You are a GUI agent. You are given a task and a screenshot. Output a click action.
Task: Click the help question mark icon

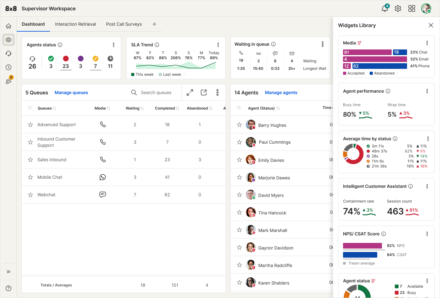[8, 288]
